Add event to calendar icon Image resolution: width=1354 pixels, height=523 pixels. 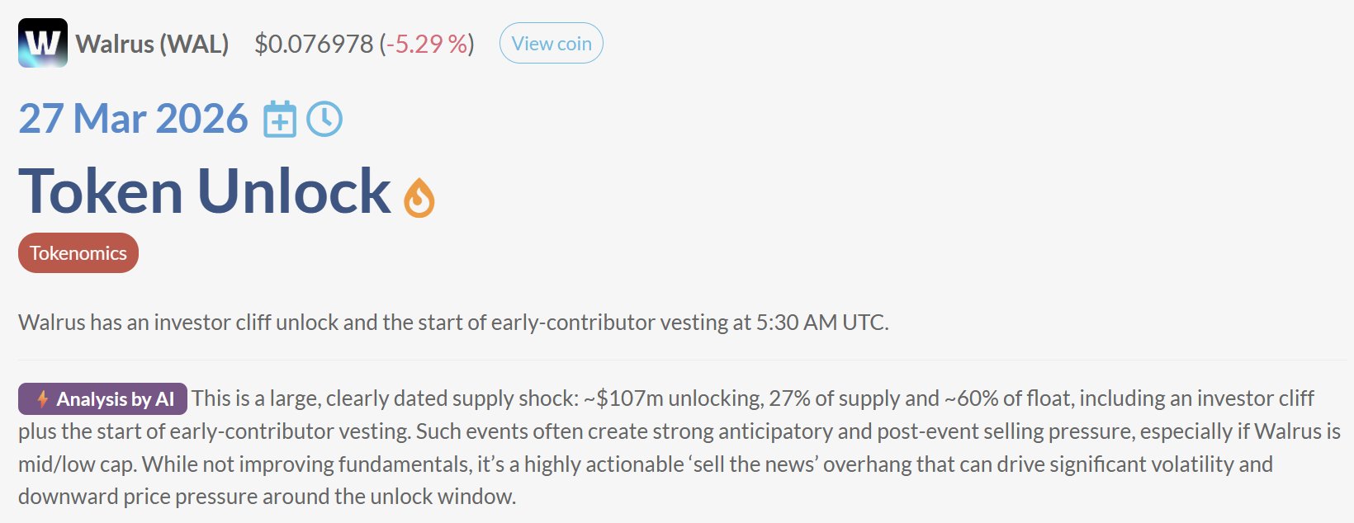pyautogui.click(x=280, y=120)
